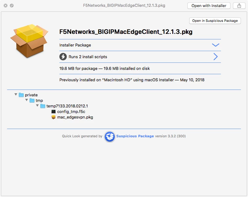Viewport: 248px width, 197px height.
Task: Click the Open with Installer button
Action: (209, 6)
